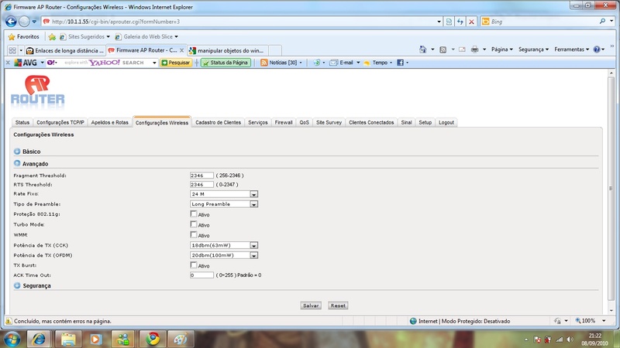Stop loading with the red X icon
The image size is (620, 348).
[471, 22]
